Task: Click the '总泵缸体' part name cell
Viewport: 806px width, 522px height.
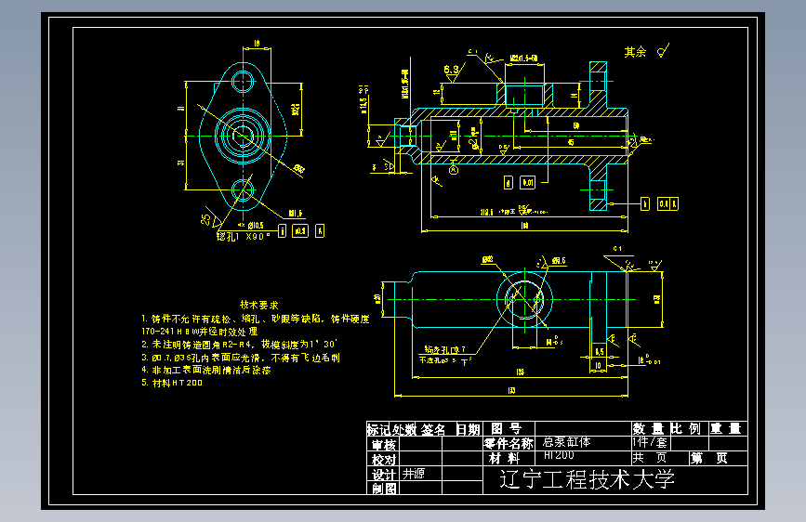Action: pos(566,442)
